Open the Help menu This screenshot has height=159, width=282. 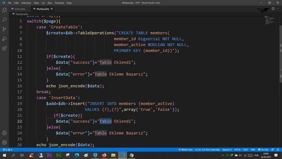click(69, 3)
